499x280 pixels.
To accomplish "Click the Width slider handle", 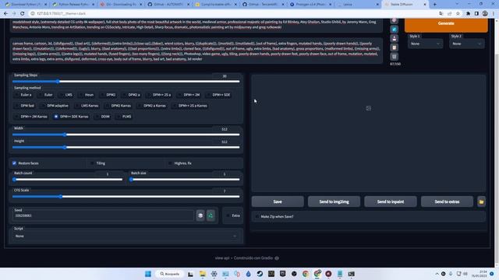I will (65, 135).
